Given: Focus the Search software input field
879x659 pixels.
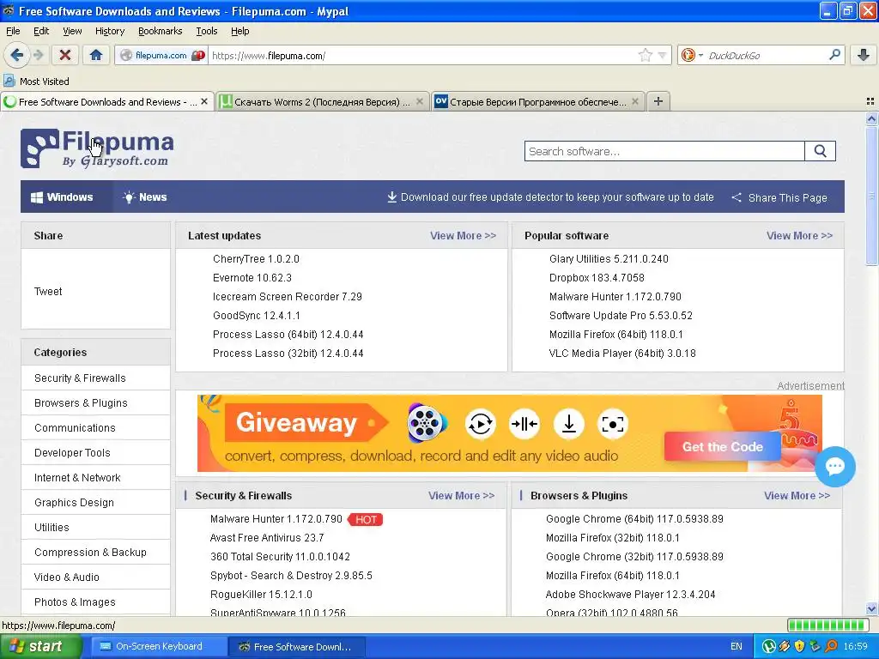Looking at the screenshot, I should 664,151.
